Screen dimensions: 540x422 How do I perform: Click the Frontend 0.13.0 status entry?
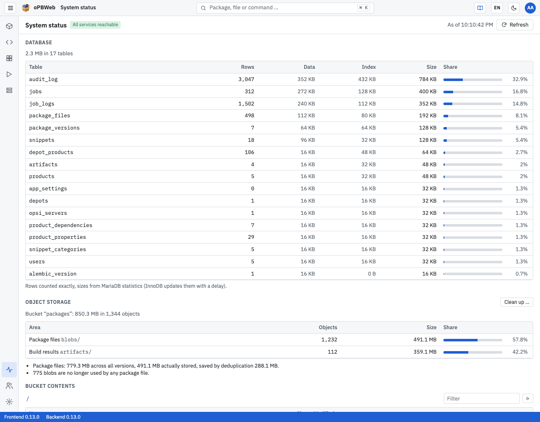[22, 417]
